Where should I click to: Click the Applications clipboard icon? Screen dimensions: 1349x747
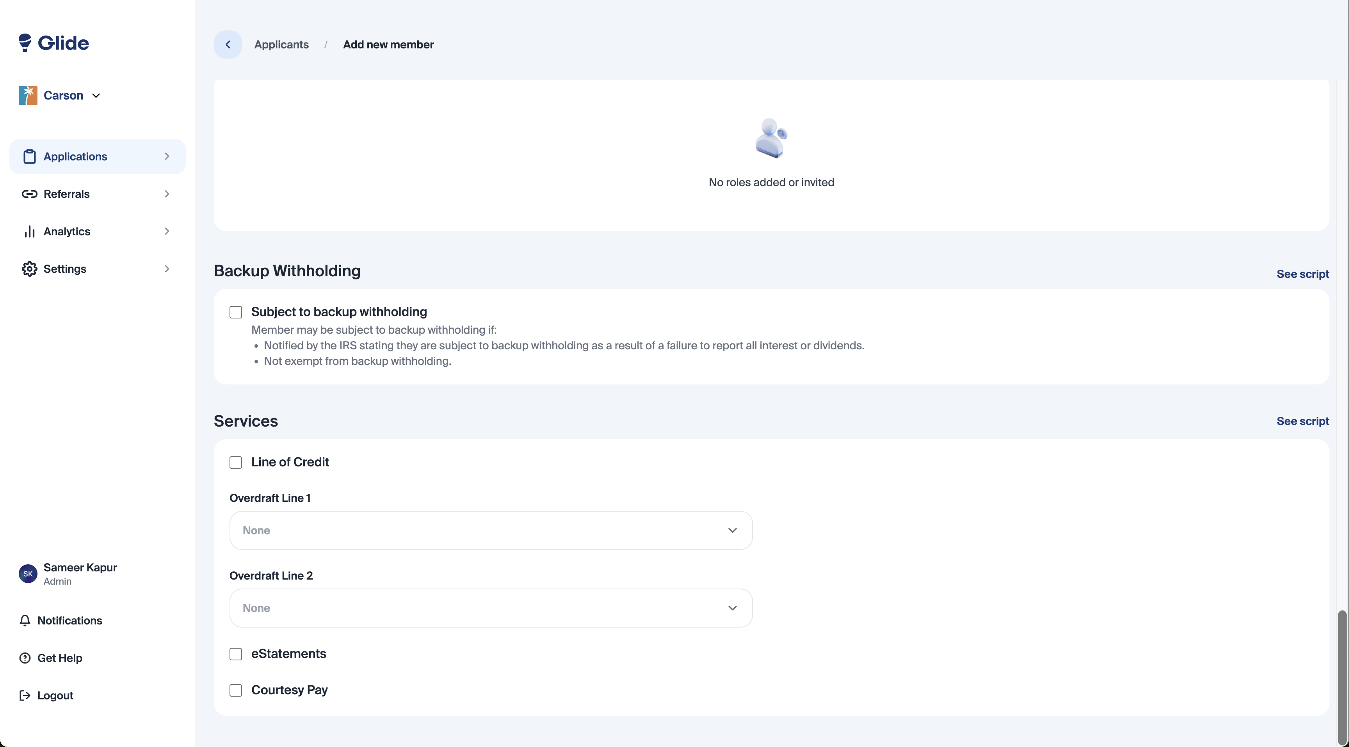[x=29, y=157]
